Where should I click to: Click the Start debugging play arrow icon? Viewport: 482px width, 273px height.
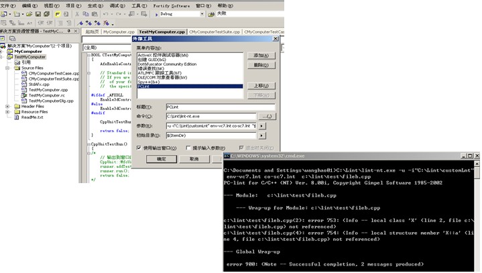[156, 14]
